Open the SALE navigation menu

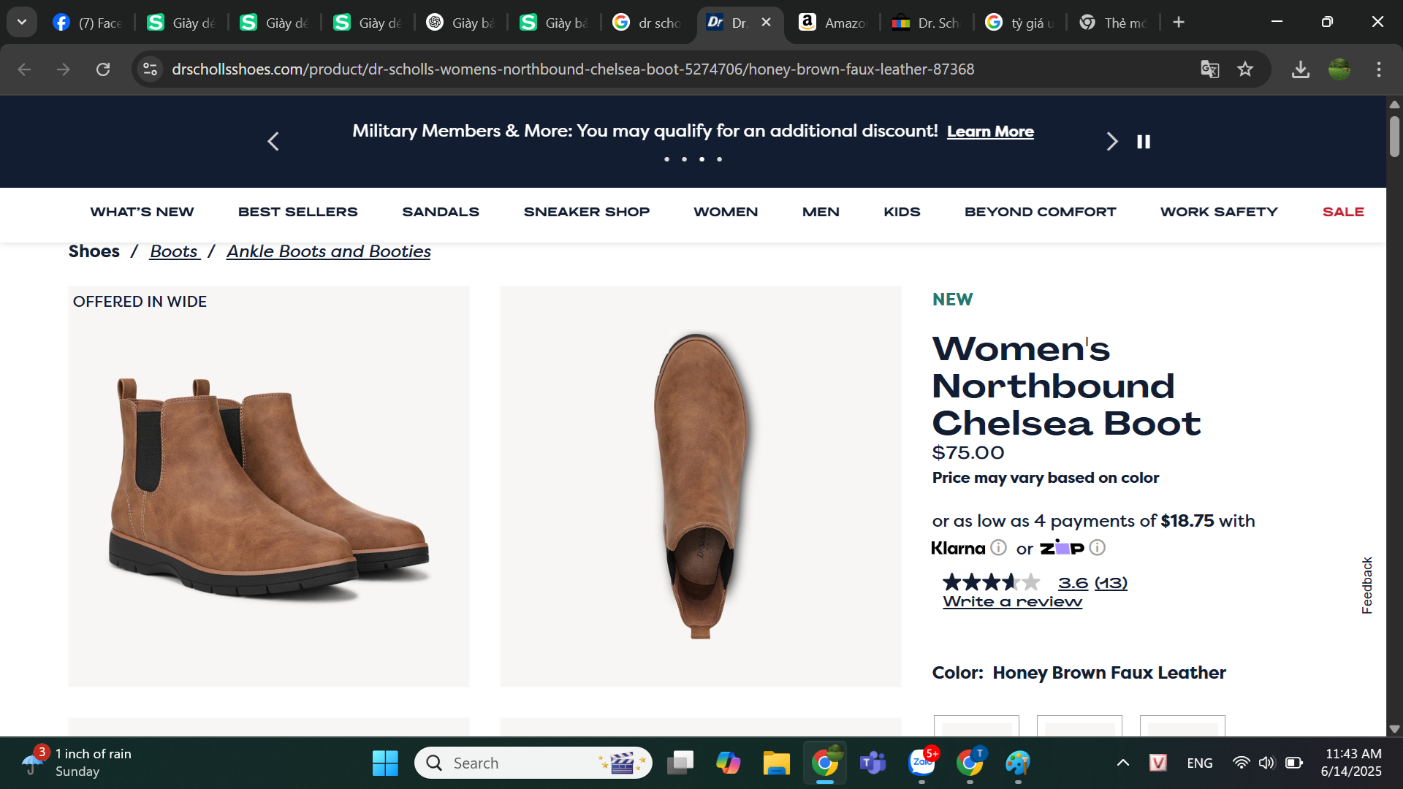1342,212
